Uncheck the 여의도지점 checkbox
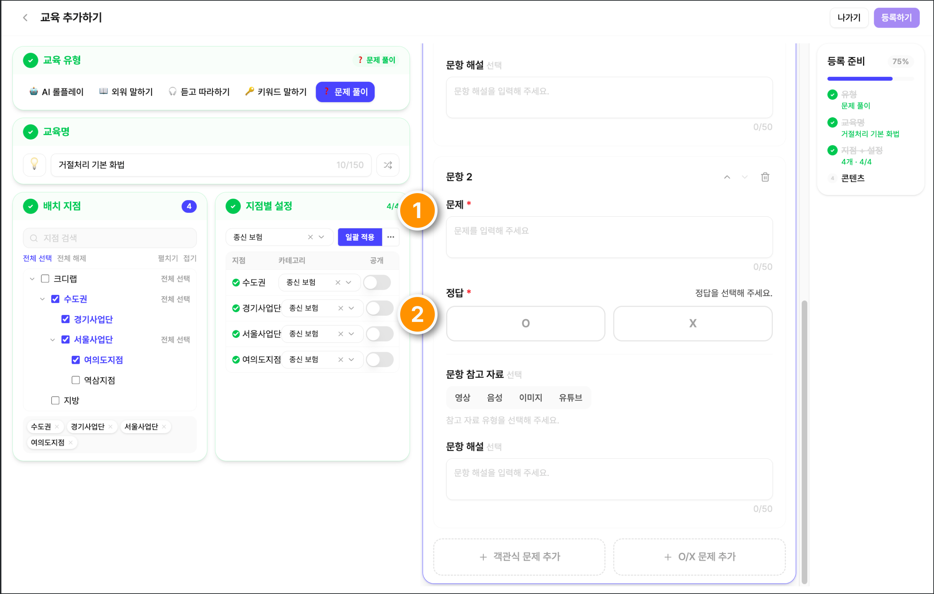Viewport: 934px width, 594px height. [75, 360]
